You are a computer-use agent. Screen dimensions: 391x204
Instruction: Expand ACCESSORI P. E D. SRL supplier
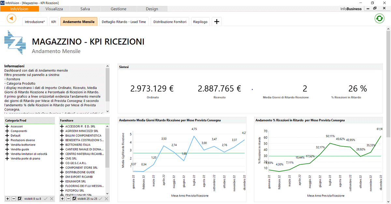click(x=62, y=126)
